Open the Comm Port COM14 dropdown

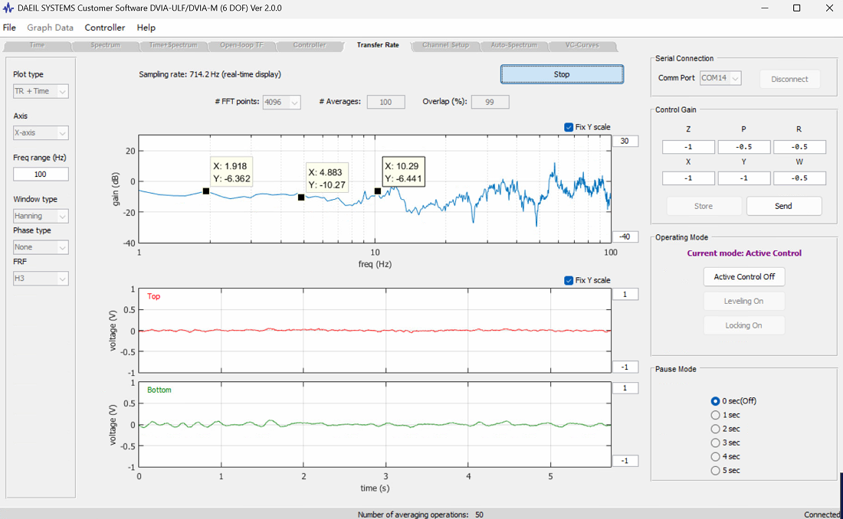pyautogui.click(x=720, y=78)
